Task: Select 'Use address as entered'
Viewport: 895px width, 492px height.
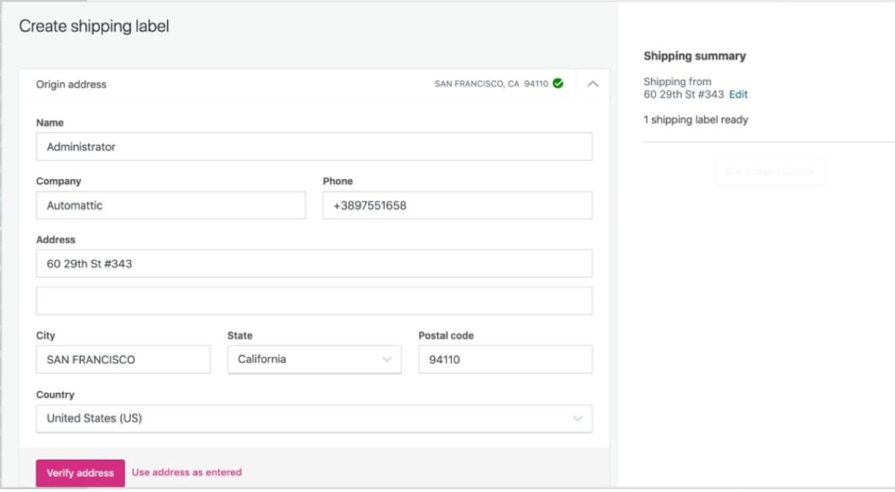Action: [186, 472]
